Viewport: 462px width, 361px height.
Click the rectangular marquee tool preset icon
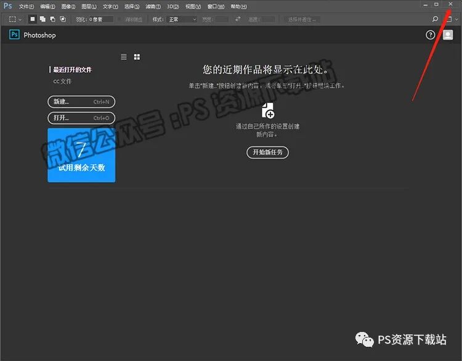click(12, 19)
